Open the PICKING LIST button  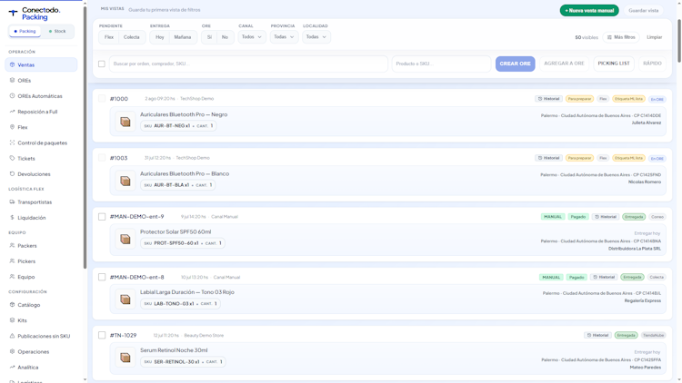[x=614, y=64]
